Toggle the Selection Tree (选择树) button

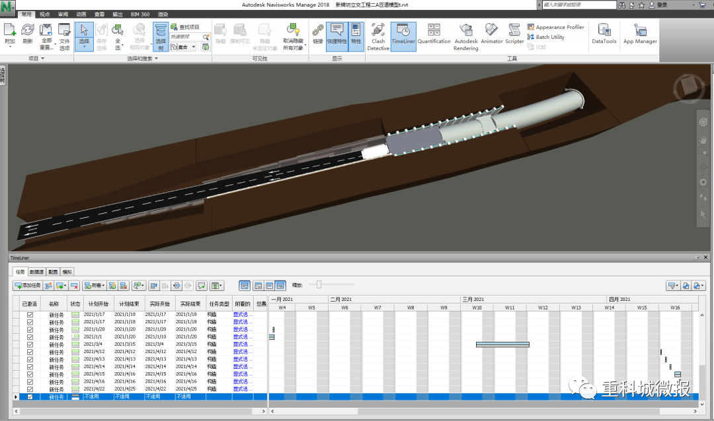click(161, 37)
